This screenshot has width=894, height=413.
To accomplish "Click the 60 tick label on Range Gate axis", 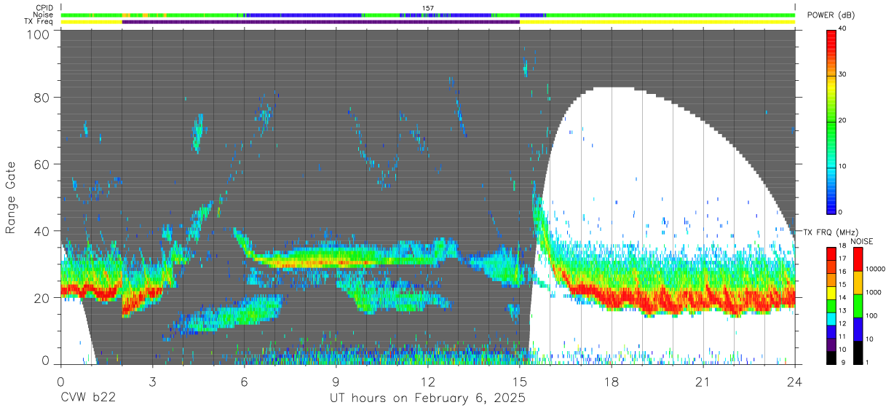I will coord(42,164).
